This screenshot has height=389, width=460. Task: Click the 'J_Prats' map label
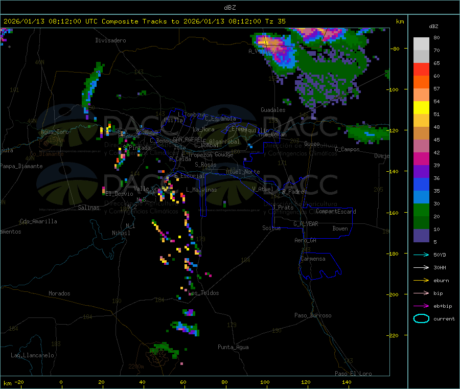pos(283,208)
